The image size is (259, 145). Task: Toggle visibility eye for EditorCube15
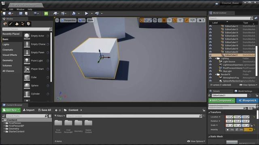tap(210, 36)
